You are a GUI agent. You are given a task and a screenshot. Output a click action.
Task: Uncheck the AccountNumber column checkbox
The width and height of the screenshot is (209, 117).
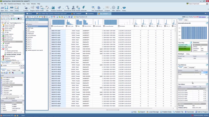27,35
